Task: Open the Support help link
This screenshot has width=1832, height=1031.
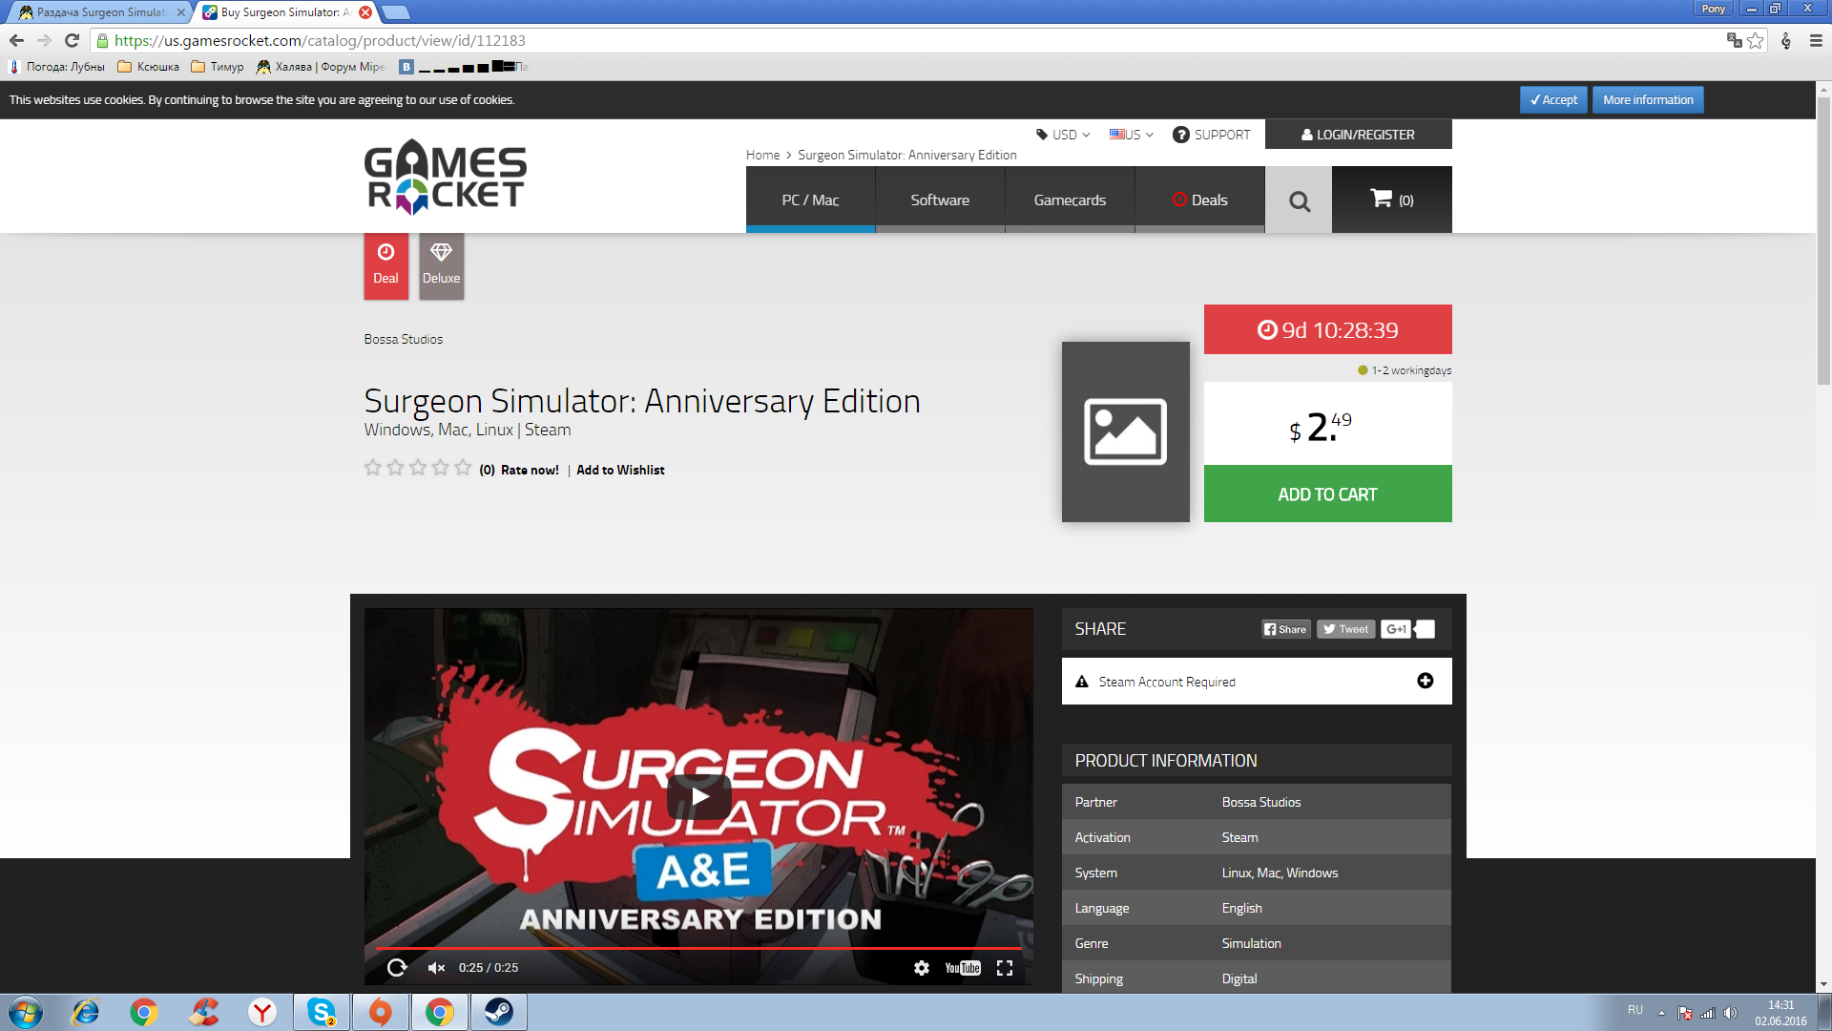Action: (1211, 135)
